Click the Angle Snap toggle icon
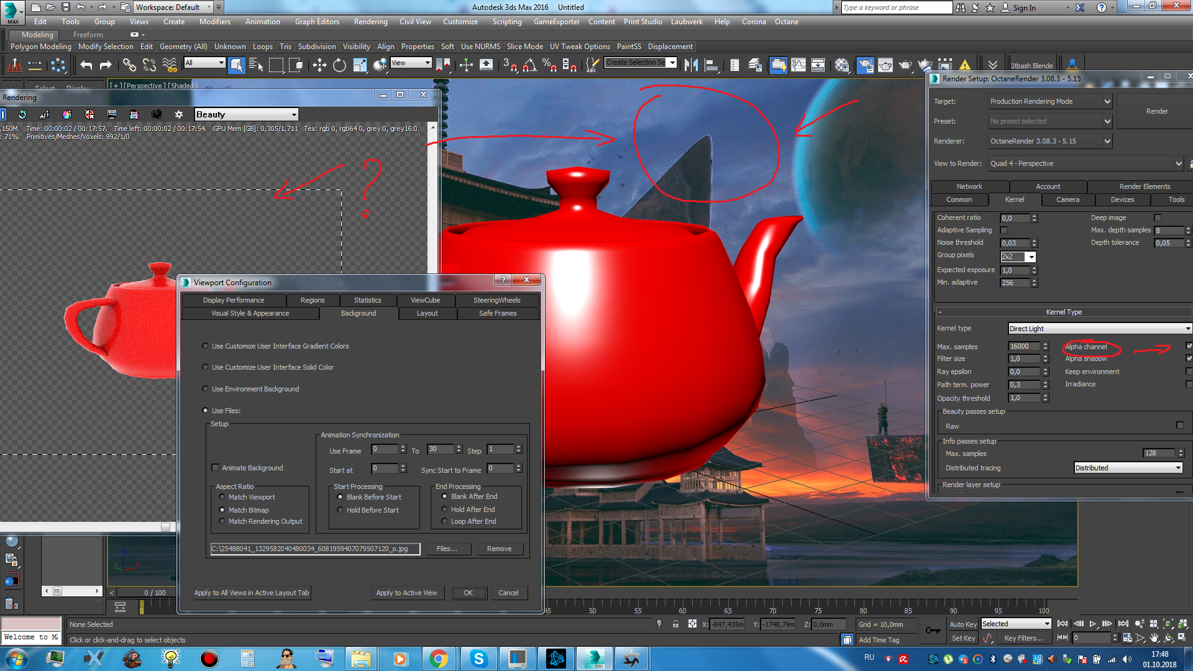The width and height of the screenshot is (1193, 671). (529, 65)
